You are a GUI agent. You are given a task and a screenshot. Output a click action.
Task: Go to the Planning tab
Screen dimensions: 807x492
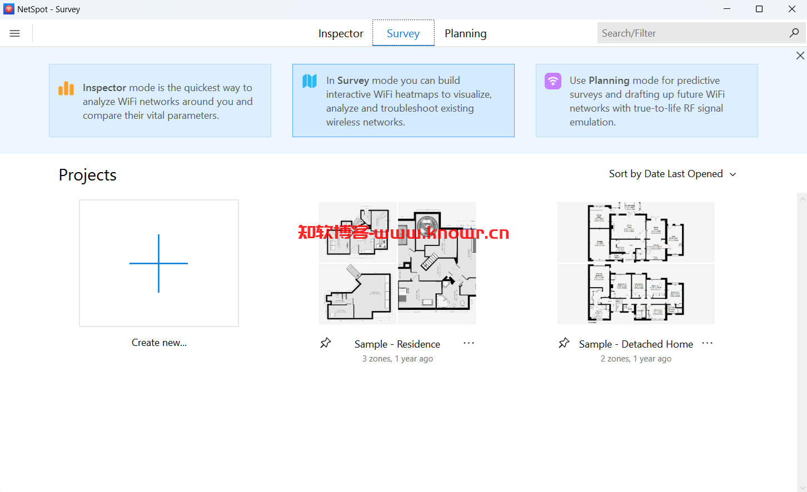click(466, 33)
